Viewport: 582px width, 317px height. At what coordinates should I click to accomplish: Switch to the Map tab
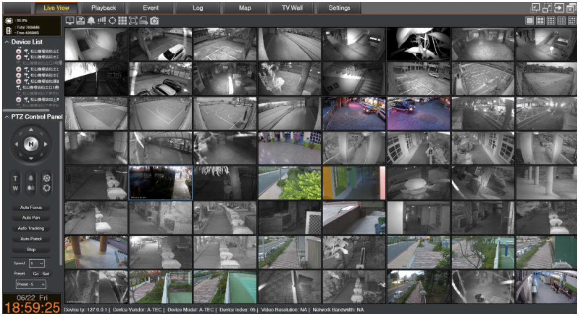tap(245, 8)
